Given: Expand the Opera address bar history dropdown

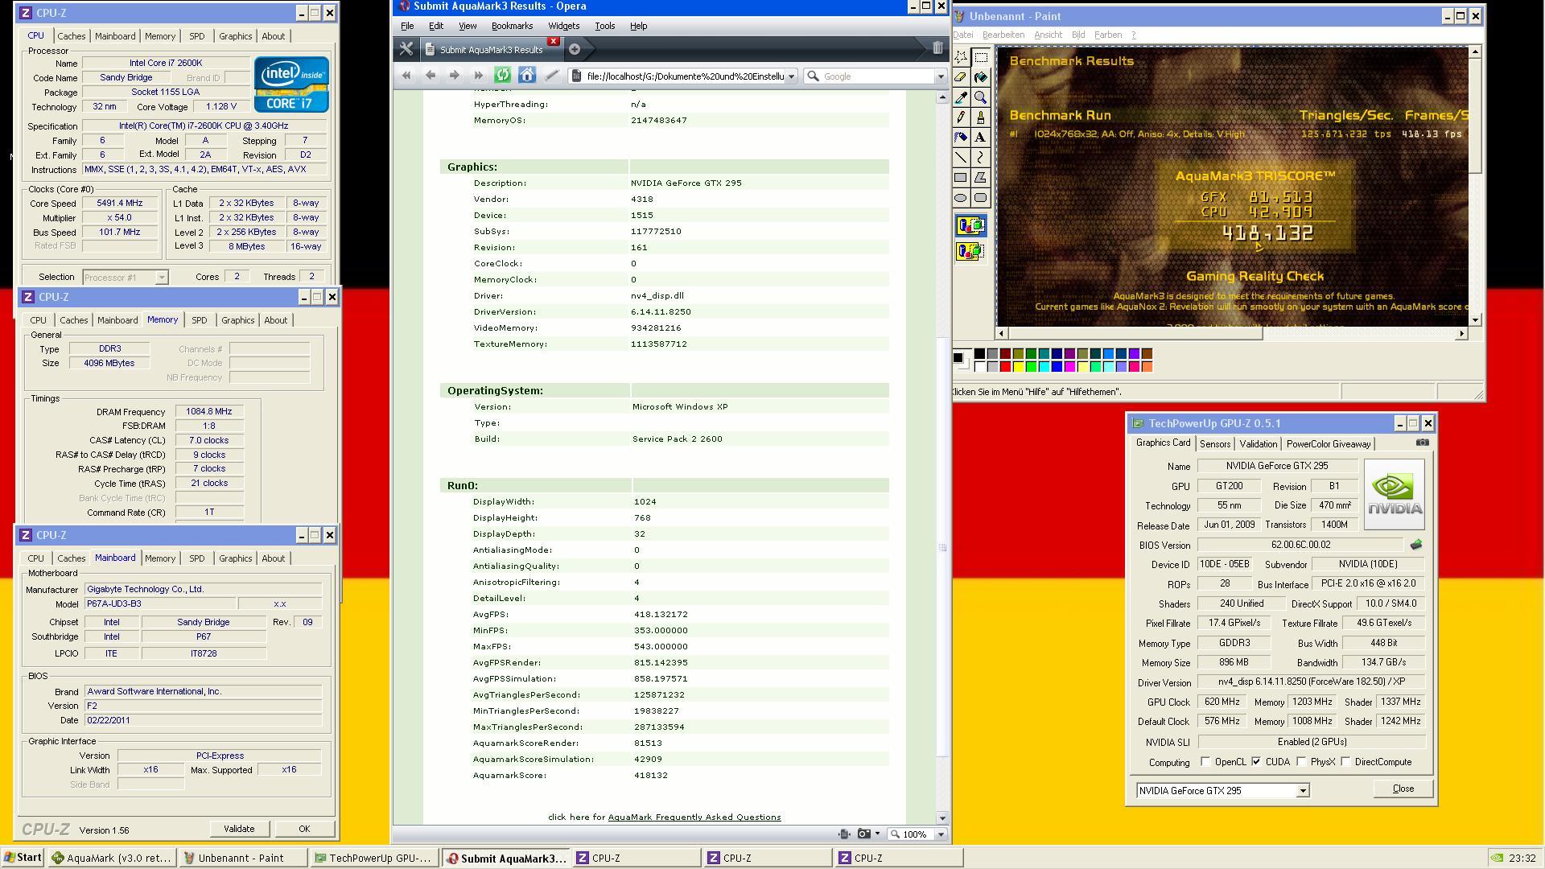Looking at the screenshot, I should [791, 76].
